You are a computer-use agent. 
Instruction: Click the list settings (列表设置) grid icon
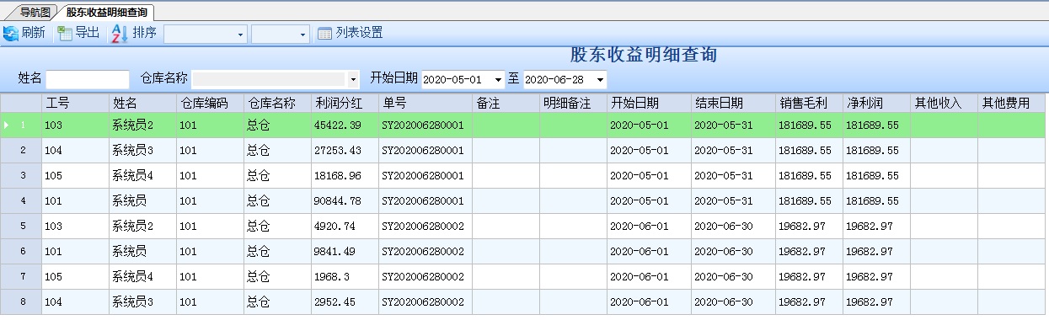click(324, 34)
